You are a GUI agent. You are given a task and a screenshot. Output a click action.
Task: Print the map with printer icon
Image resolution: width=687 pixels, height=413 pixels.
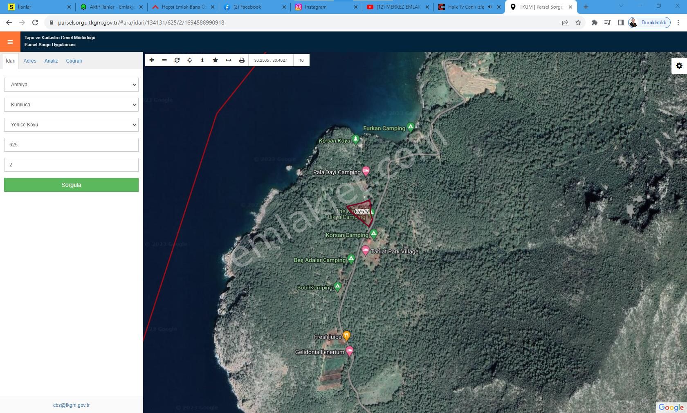coord(242,60)
